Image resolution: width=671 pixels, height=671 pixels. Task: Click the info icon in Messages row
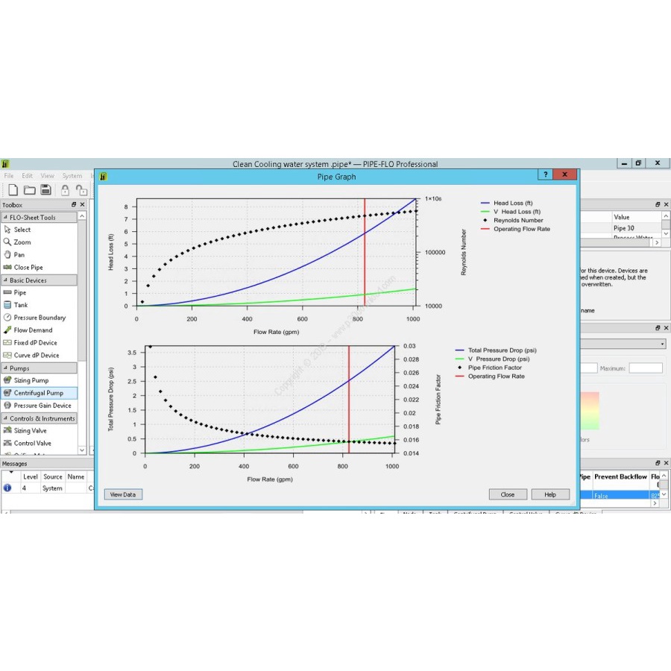pyautogui.click(x=7, y=488)
